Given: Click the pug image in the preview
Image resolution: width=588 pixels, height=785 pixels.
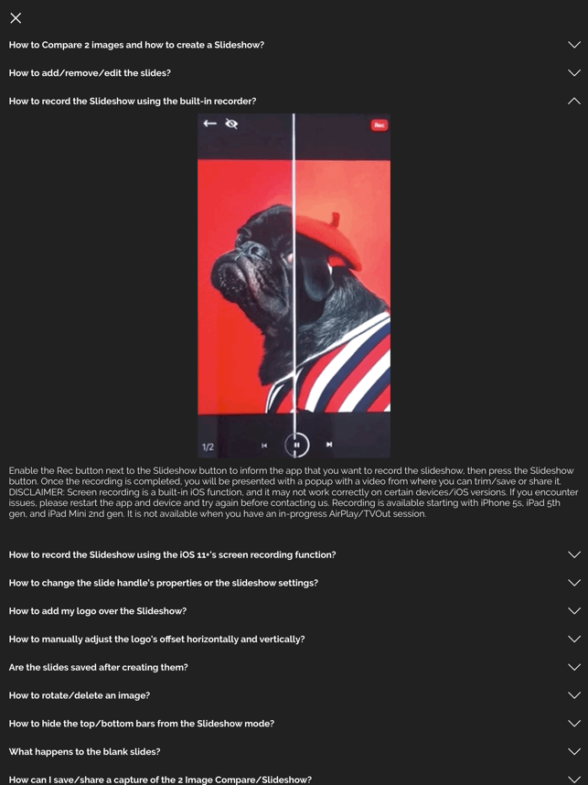Looking at the screenshot, I should [x=294, y=287].
